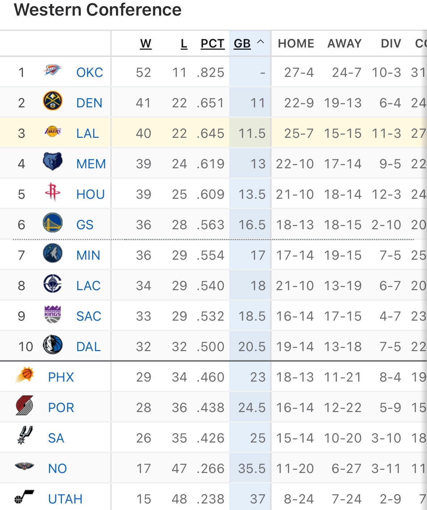
Task: Sort standings by L column
Action: (x=184, y=44)
